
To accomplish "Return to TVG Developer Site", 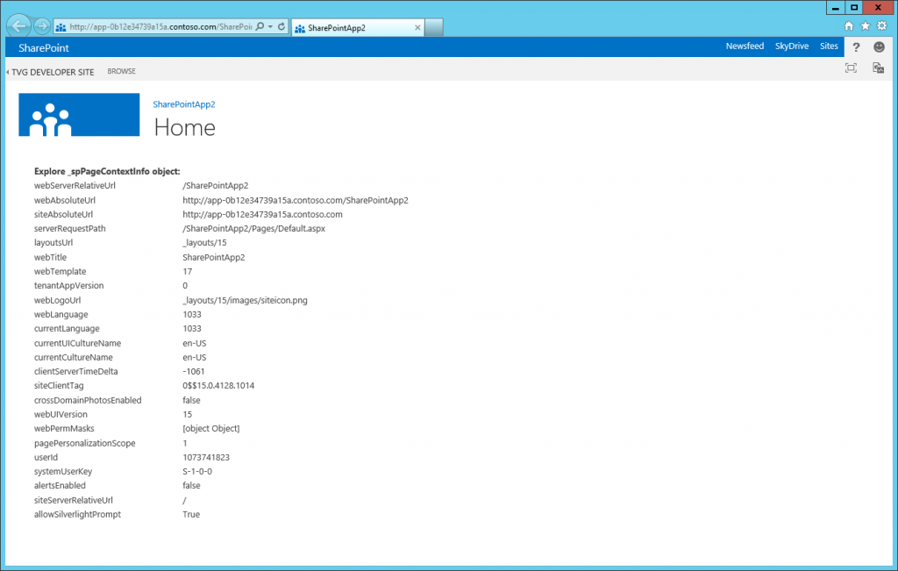I will (53, 72).
